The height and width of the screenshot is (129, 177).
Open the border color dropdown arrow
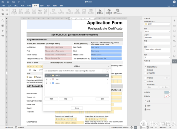[169, 92]
